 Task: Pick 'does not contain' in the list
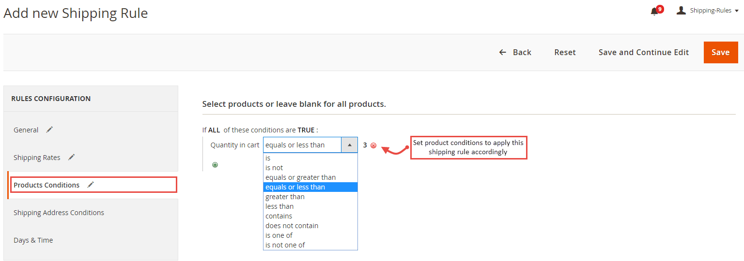point(310,226)
